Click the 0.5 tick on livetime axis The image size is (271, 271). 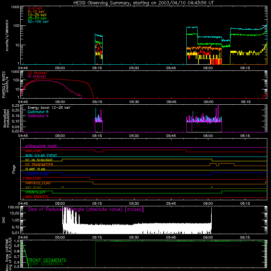[x=17, y=267]
